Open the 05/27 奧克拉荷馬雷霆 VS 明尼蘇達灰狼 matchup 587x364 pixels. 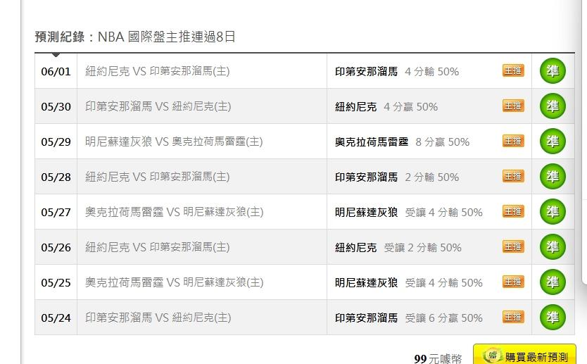174,212
